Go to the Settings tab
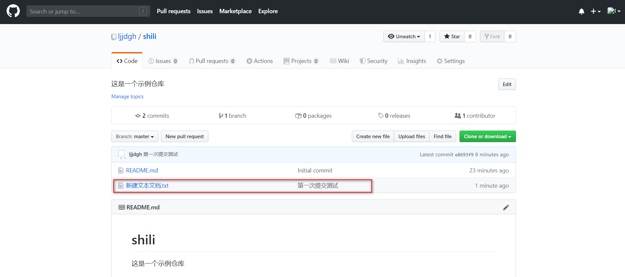 [451, 61]
